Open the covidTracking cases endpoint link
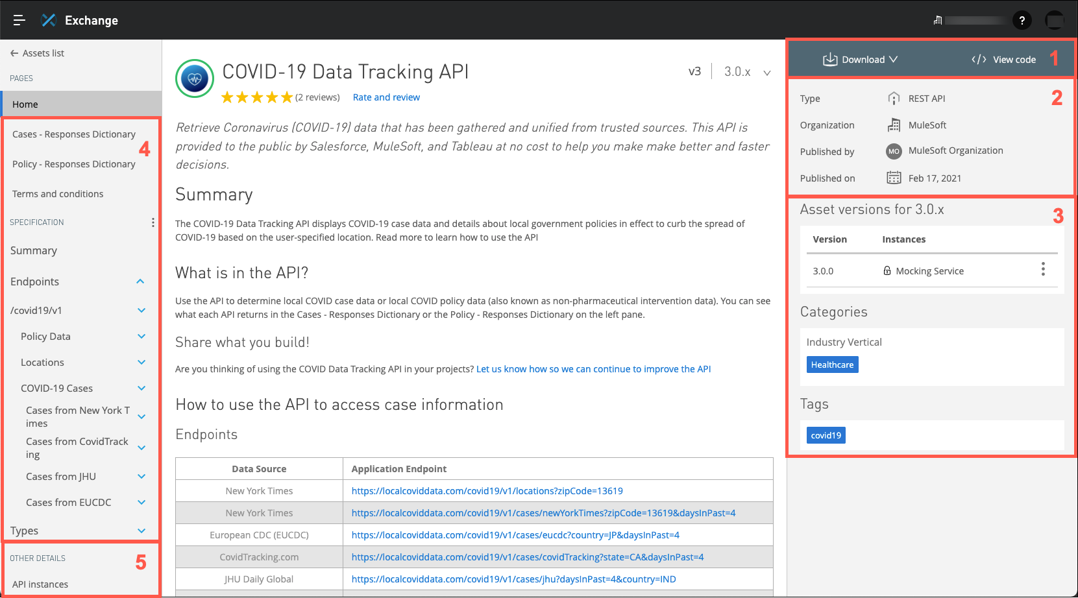1078x598 pixels. pos(528,557)
